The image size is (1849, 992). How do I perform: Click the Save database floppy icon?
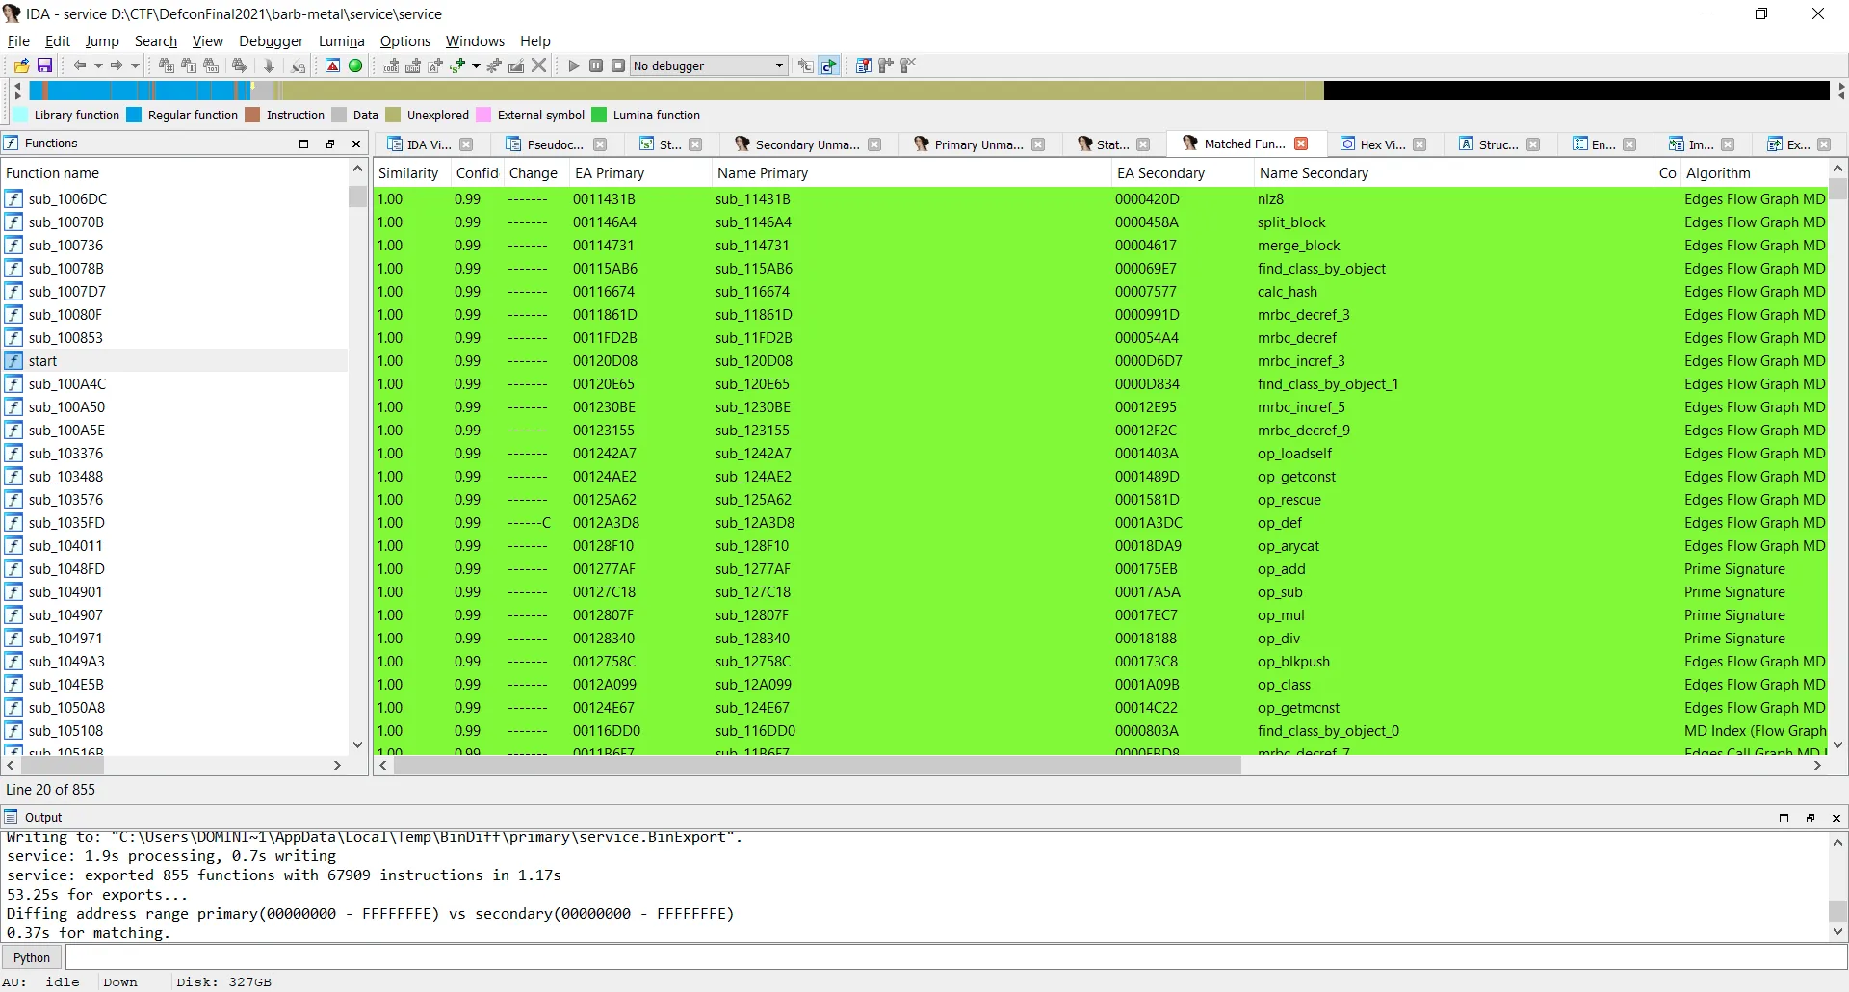[x=44, y=65]
